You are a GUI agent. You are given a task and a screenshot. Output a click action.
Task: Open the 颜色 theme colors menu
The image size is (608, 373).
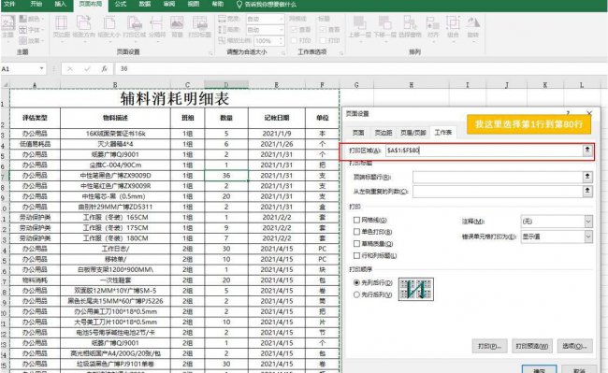32,19
